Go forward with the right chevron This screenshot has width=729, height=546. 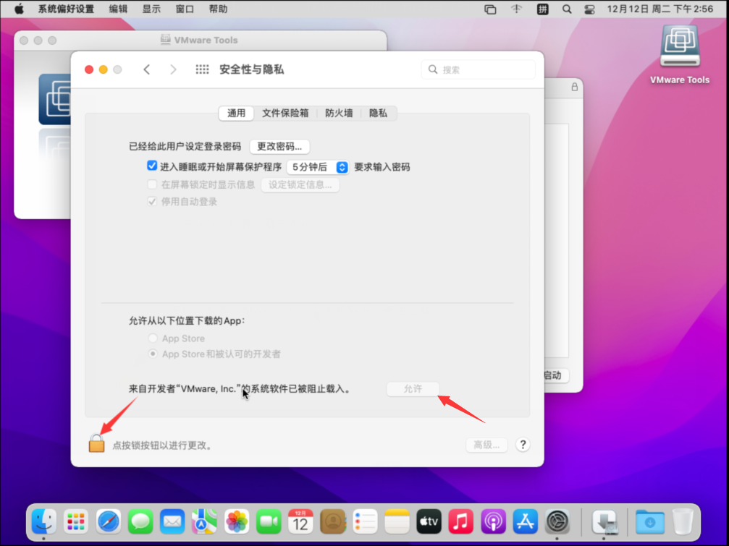click(x=173, y=69)
